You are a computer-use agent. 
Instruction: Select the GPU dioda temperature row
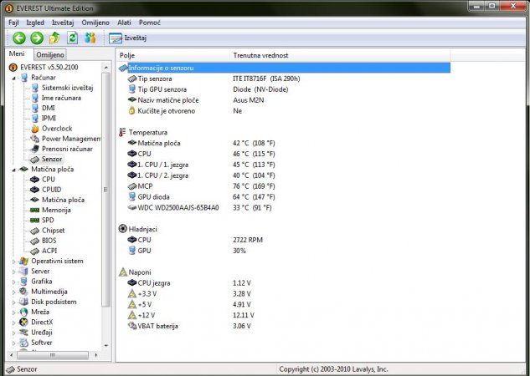pos(285,197)
